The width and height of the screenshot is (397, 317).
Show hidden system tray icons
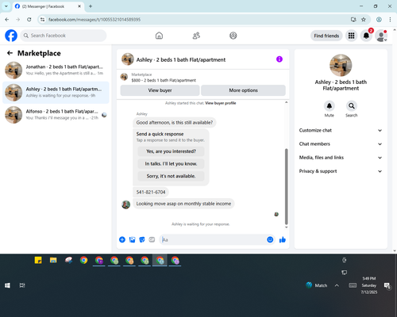pyautogui.click(x=337, y=285)
